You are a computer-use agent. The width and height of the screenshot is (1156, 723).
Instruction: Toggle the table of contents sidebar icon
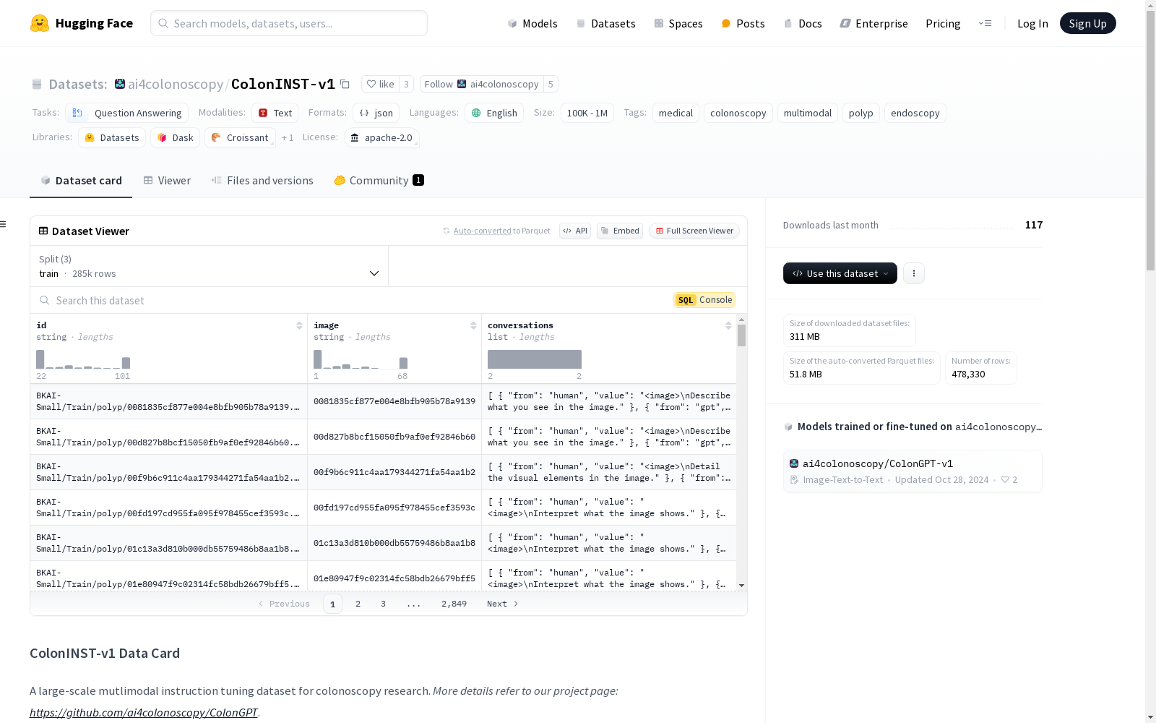(x=4, y=224)
